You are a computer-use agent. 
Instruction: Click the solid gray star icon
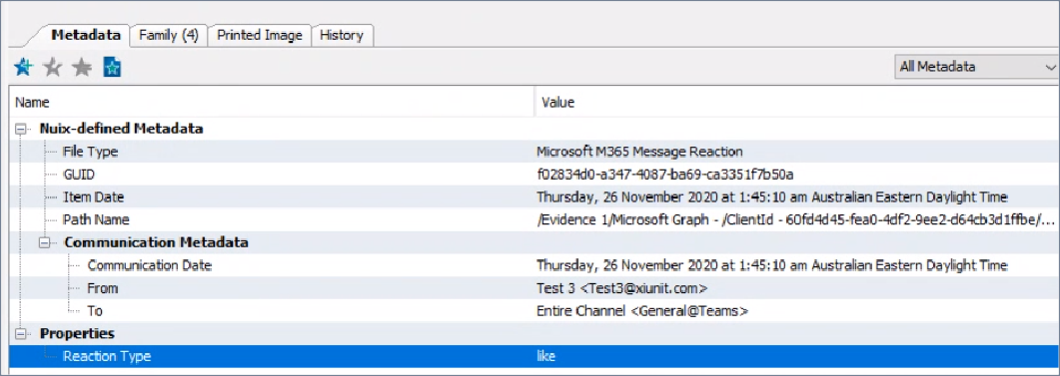click(x=82, y=67)
